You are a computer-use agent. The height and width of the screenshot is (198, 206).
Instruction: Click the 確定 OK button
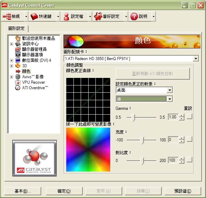(64, 191)
